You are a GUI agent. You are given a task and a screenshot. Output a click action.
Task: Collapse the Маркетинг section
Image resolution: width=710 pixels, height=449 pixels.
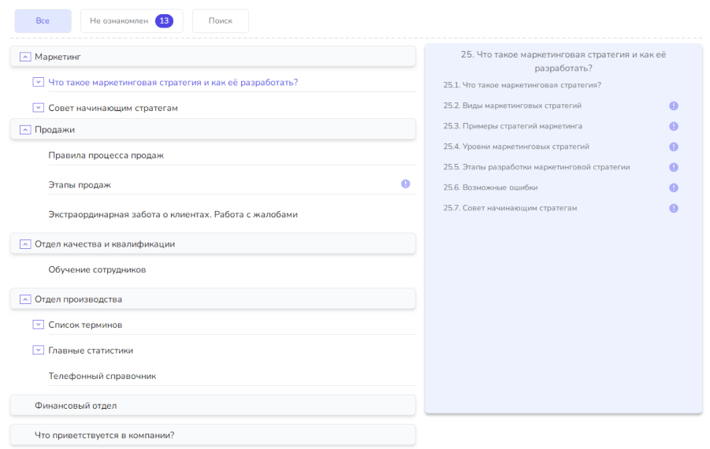(x=25, y=57)
